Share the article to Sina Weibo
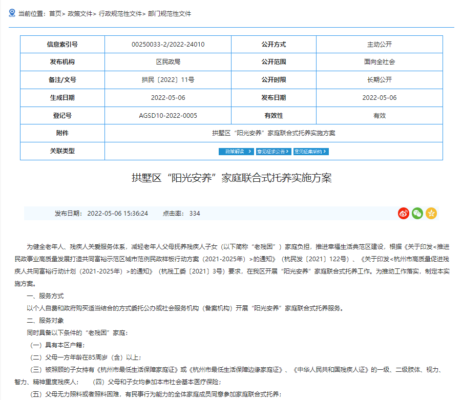Image resolution: width=462 pixels, height=400 pixels. 404,214
